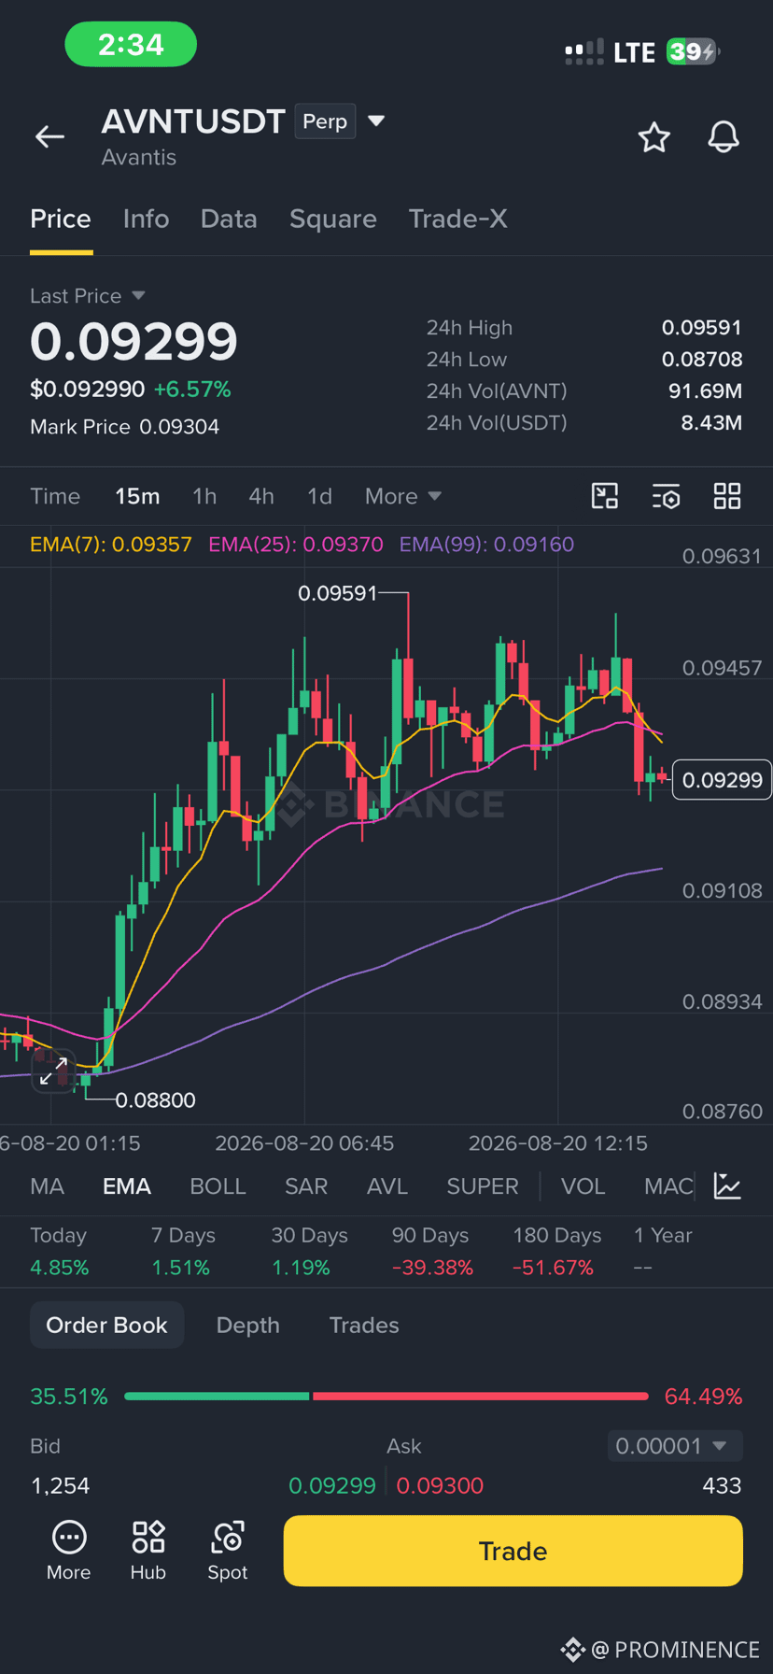This screenshot has height=1674, width=773.
Task: Select the Time chart interval
Action: coord(55,496)
